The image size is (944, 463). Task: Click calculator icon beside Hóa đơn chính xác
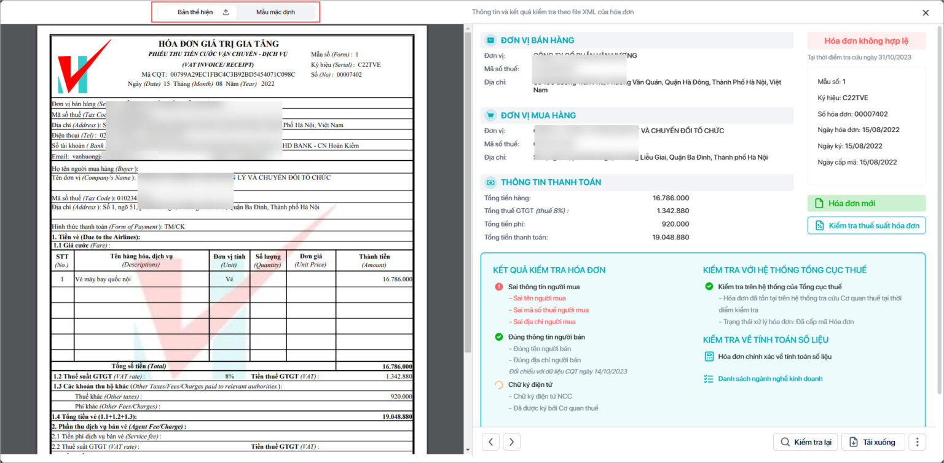(x=709, y=357)
